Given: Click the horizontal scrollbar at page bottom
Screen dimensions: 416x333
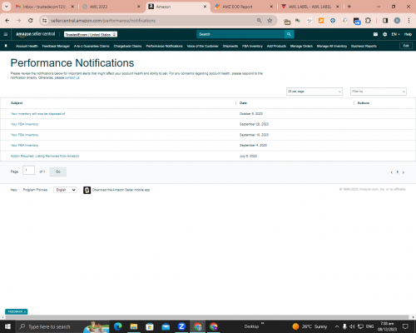Looking at the screenshot, I should point(207,317).
